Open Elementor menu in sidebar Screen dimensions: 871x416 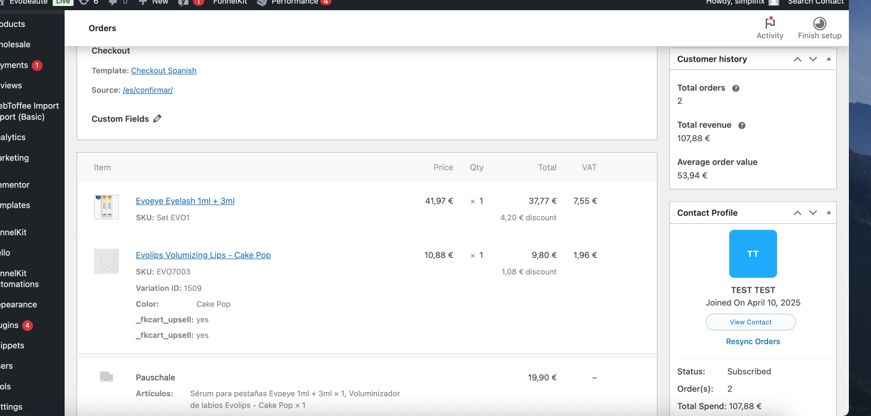(14, 185)
